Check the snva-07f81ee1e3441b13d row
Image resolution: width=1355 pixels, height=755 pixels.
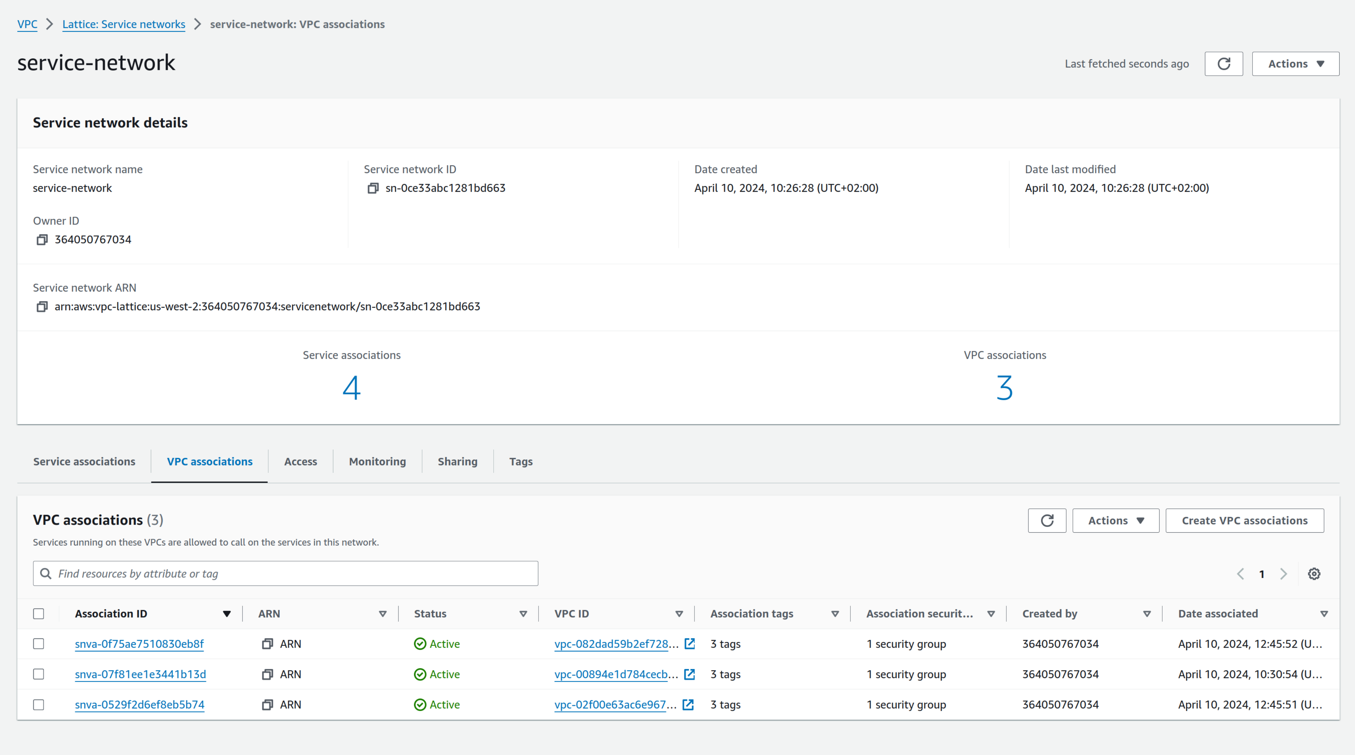click(x=38, y=674)
